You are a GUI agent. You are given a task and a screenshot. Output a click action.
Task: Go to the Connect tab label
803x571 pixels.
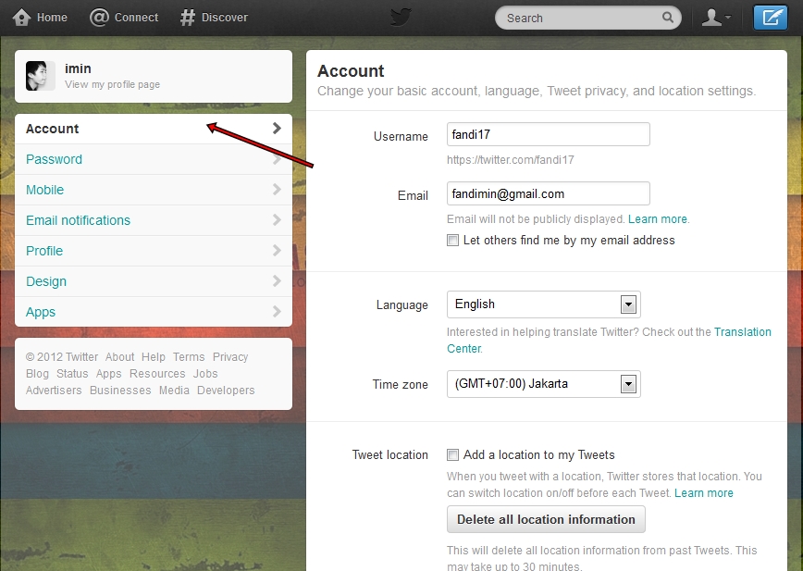click(x=136, y=18)
